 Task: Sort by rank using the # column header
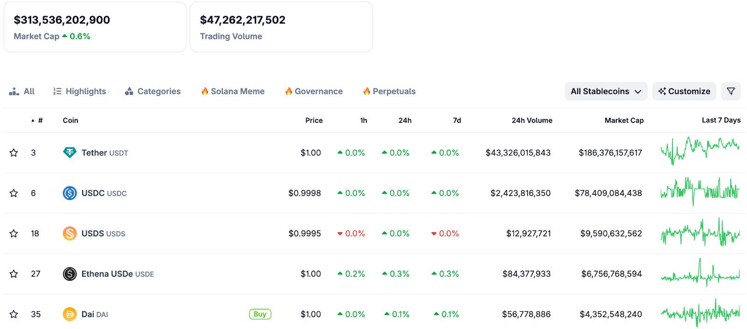[x=40, y=120]
